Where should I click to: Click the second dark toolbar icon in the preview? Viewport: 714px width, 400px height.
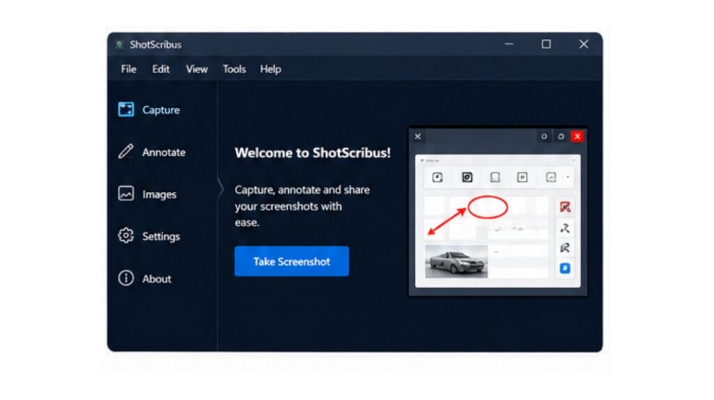click(x=467, y=177)
